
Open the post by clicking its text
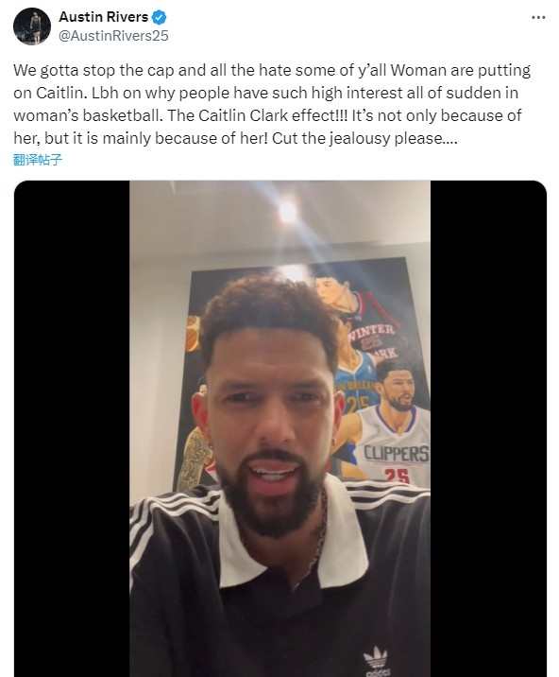point(272,104)
